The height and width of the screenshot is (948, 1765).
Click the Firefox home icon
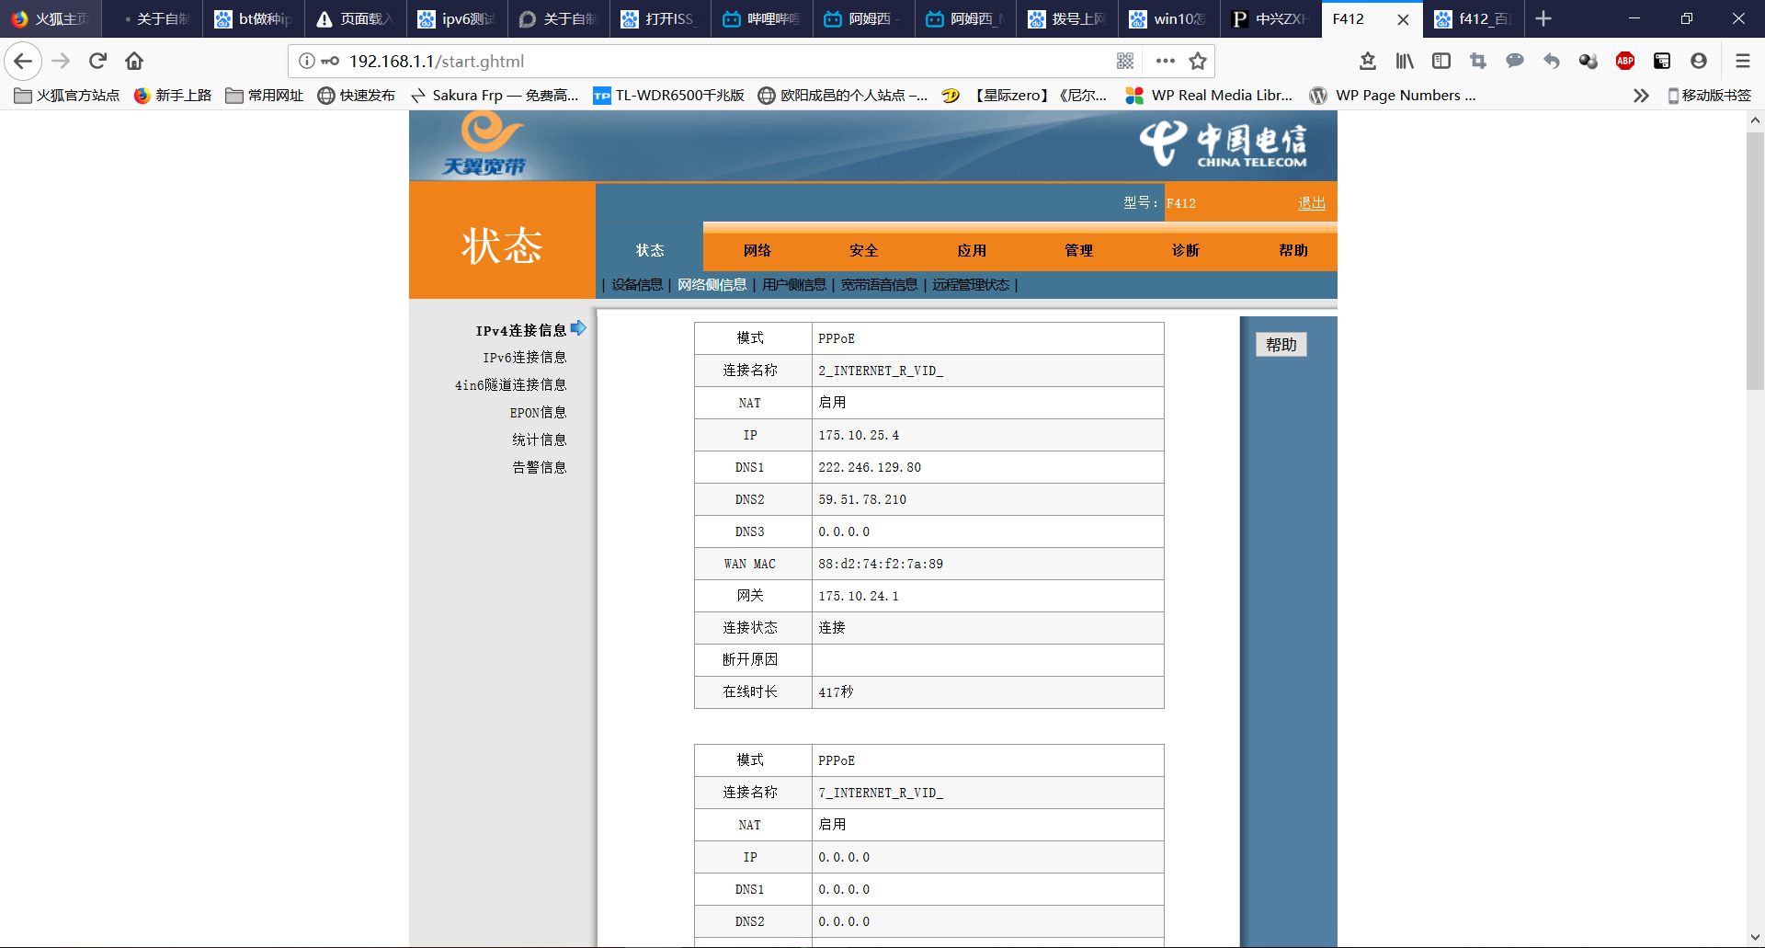coord(134,61)
